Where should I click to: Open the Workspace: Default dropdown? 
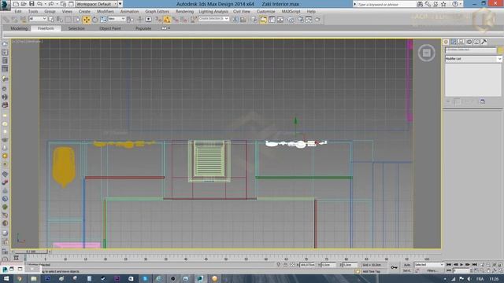[x=96, y=4]
